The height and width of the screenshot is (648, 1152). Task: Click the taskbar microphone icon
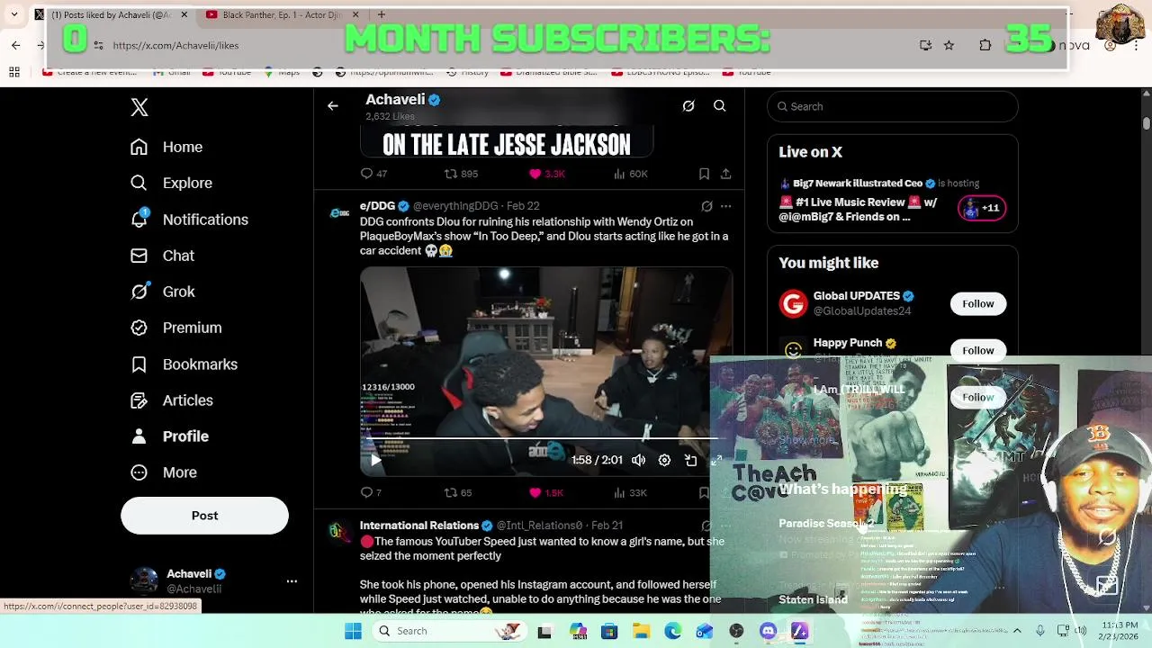point(1040,631)
